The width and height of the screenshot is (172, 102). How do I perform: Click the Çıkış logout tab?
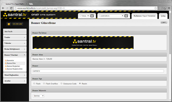click(163, 16)
